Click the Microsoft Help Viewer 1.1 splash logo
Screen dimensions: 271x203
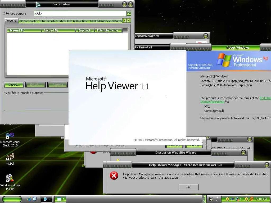[118, 84]
